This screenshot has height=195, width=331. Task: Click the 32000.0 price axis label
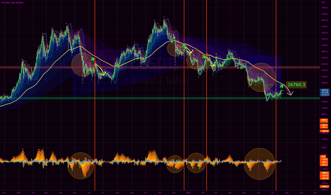click(325, 77)
